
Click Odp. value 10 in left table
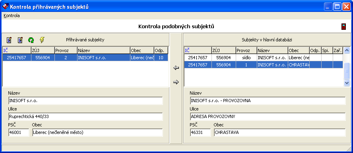pyautogui.click(x=161, y=58)
